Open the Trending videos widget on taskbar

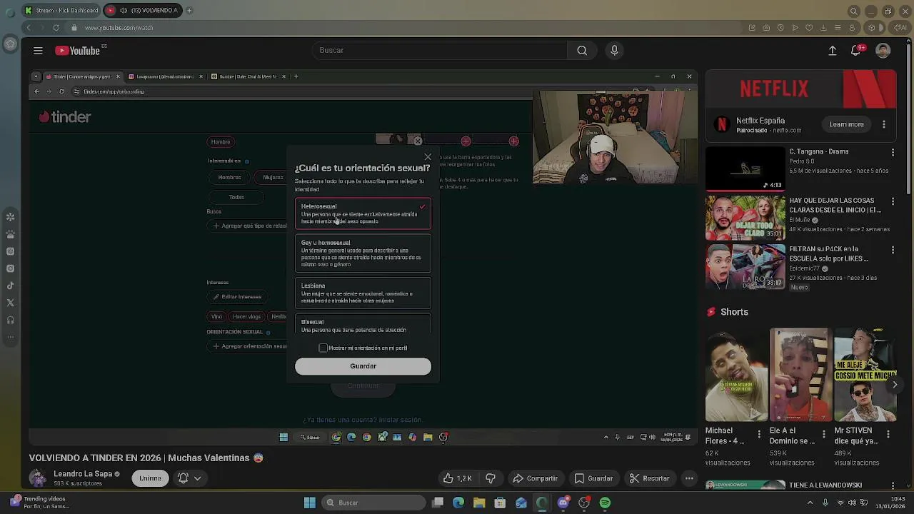pos(39,503)
